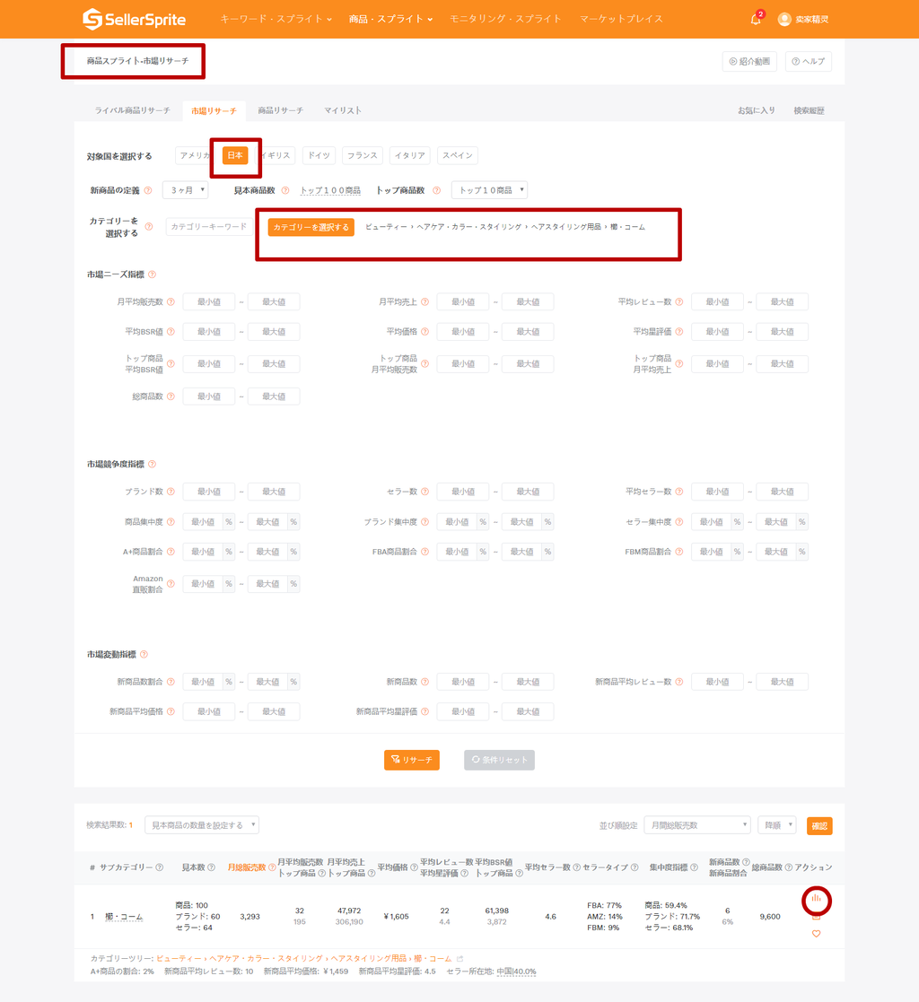Click orange カテゴリーを選択する button
Viewport: 919px width, 1002px height.
pyautogui.click(x=311, y=227)
